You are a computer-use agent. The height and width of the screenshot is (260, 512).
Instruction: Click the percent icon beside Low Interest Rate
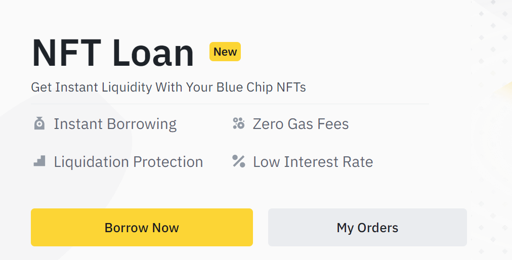point(239,161)
